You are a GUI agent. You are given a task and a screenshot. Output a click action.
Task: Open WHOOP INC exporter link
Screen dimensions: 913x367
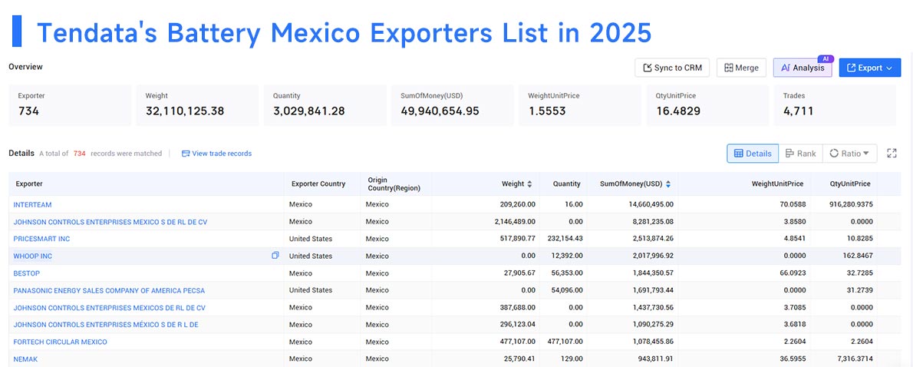pyautogui.click(x=32, y=256)
